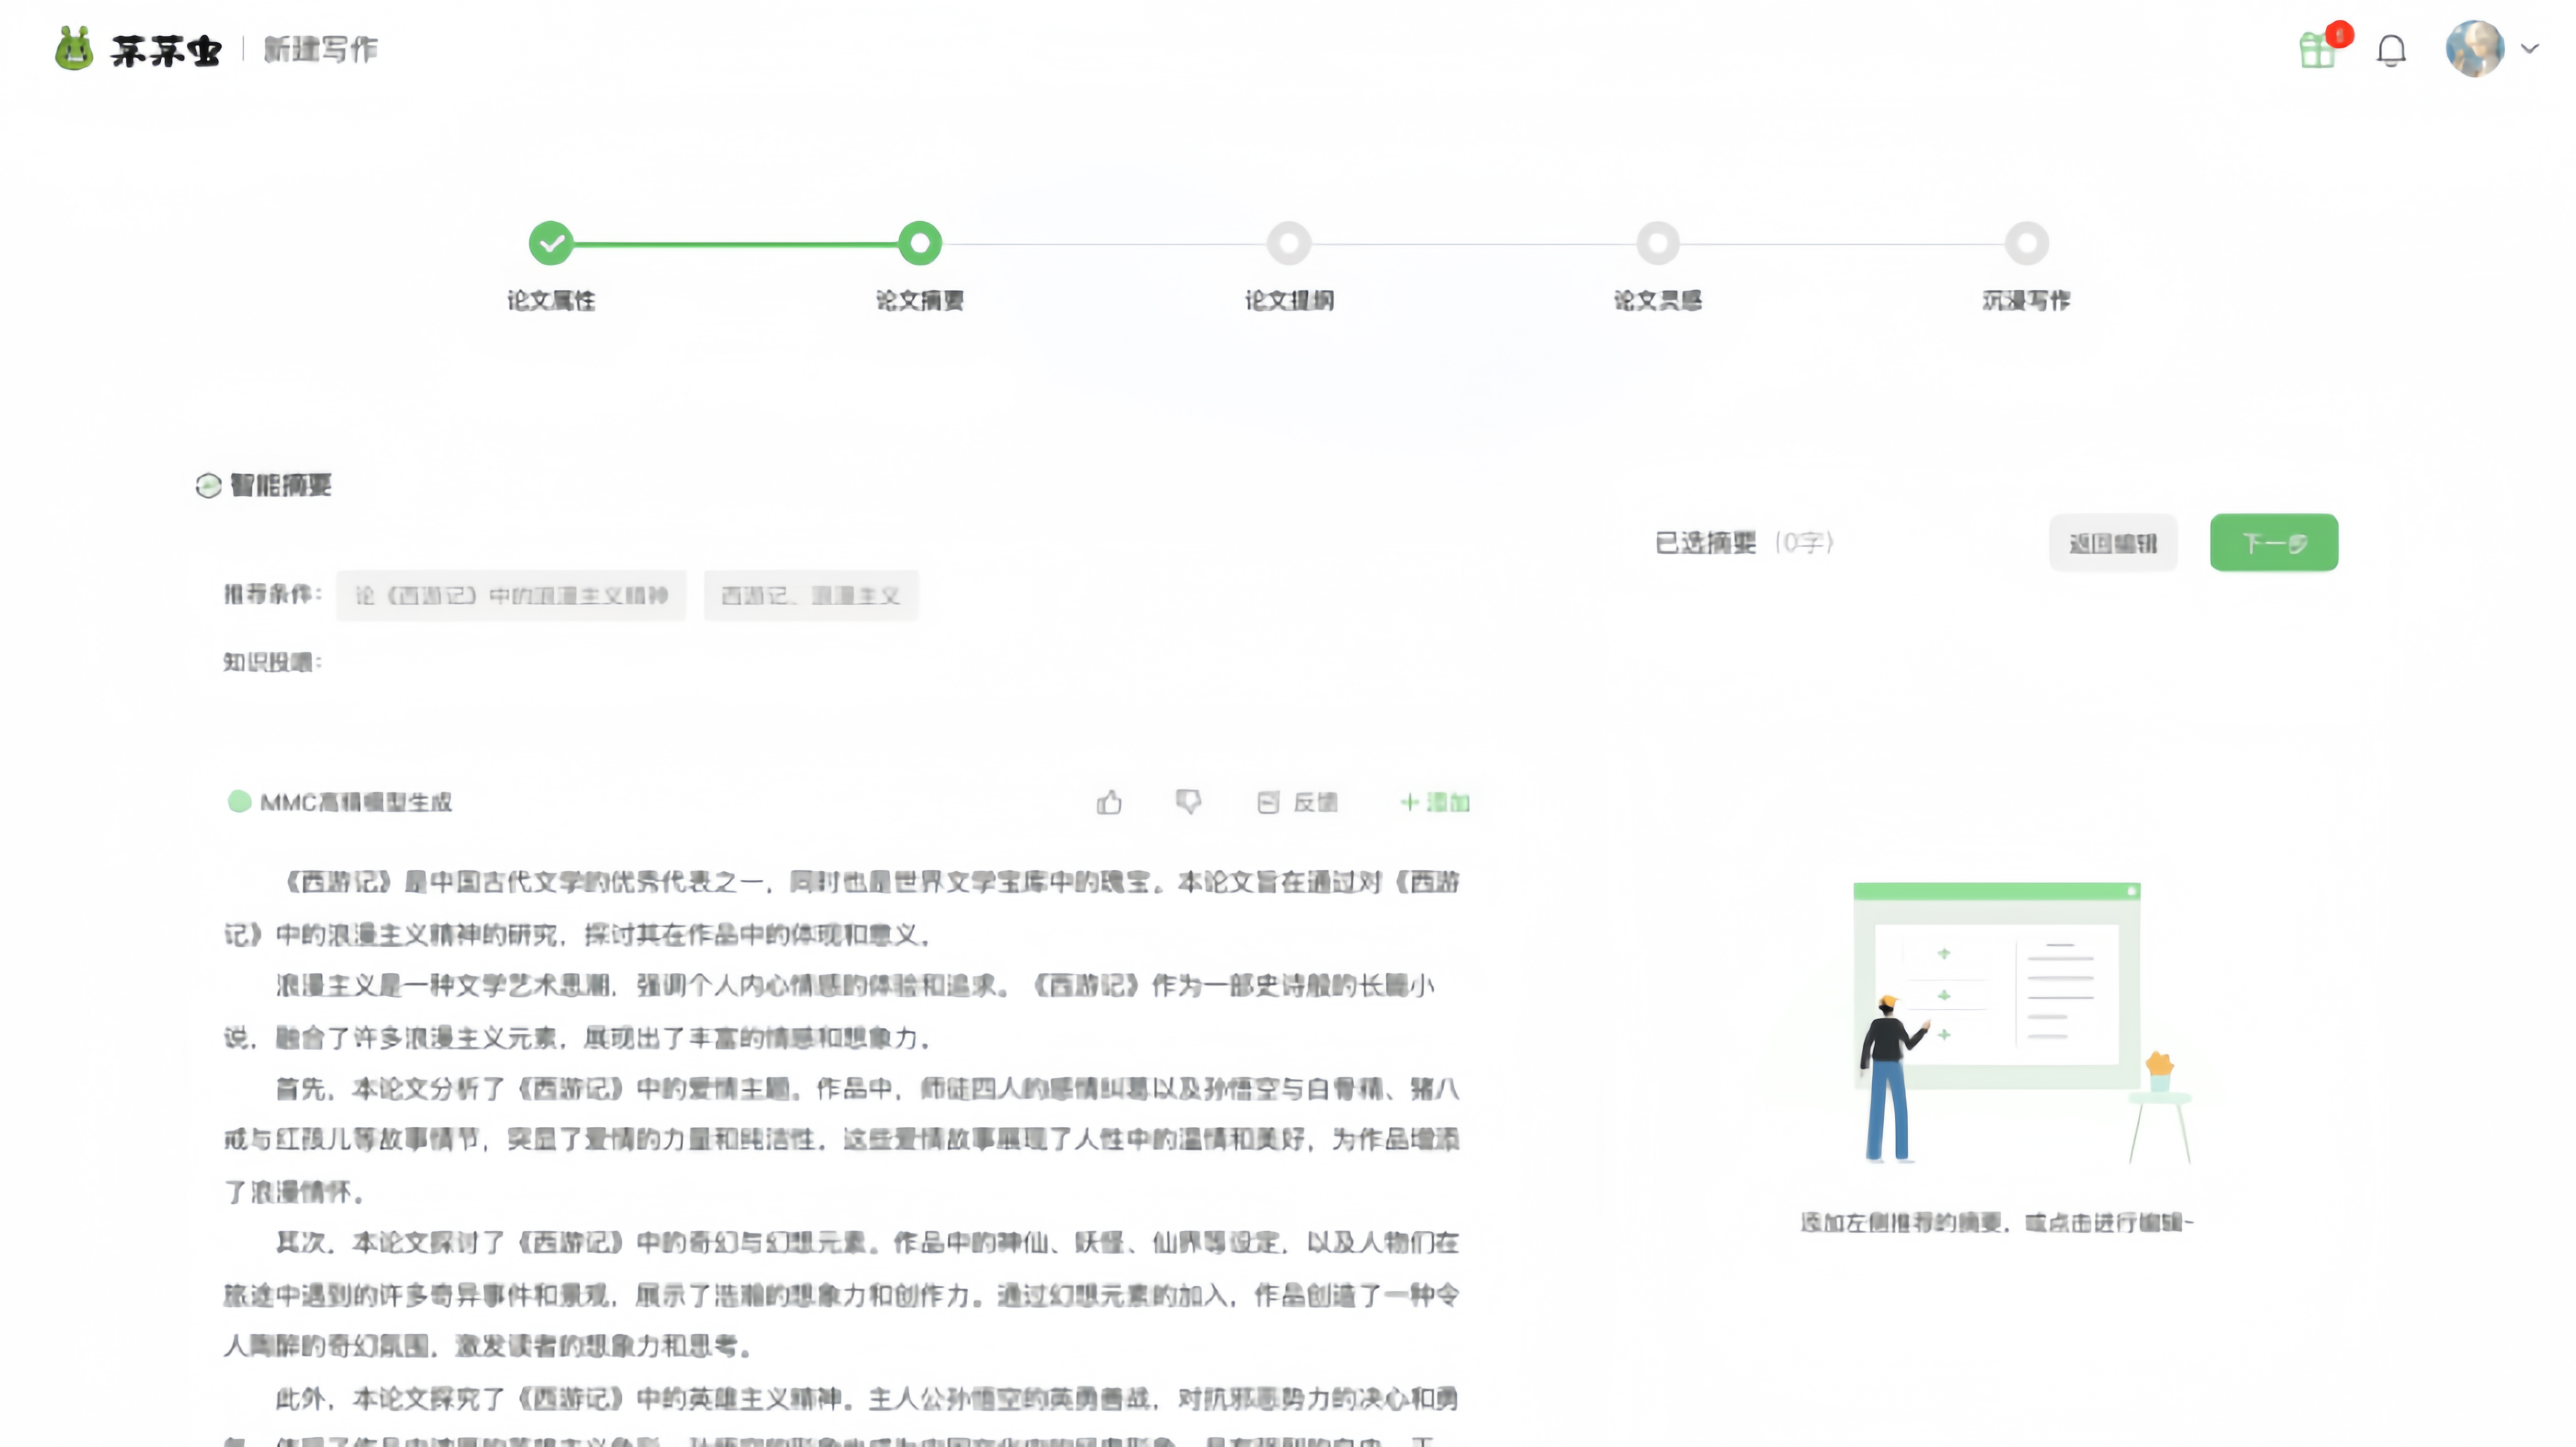Viewport: 2576px width, 1447px height.
Task: Jump to 沉浸写作 final step
Action: pyautogui.click(x=2027, y=243)
